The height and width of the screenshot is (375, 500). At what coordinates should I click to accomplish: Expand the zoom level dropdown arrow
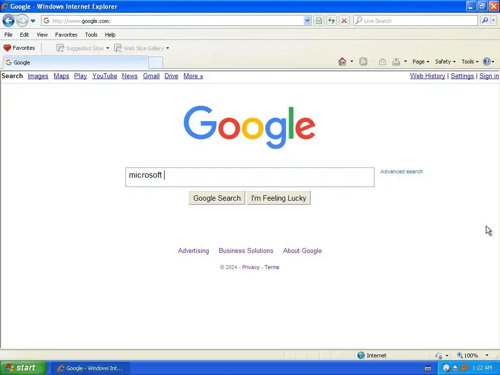(x=487, y=355)
